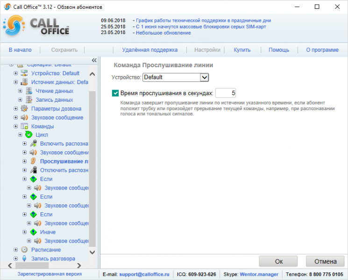Screen dimensions: 348x280
Task: Click the Источник данных database icon
Action: click(x=24, y=82)
